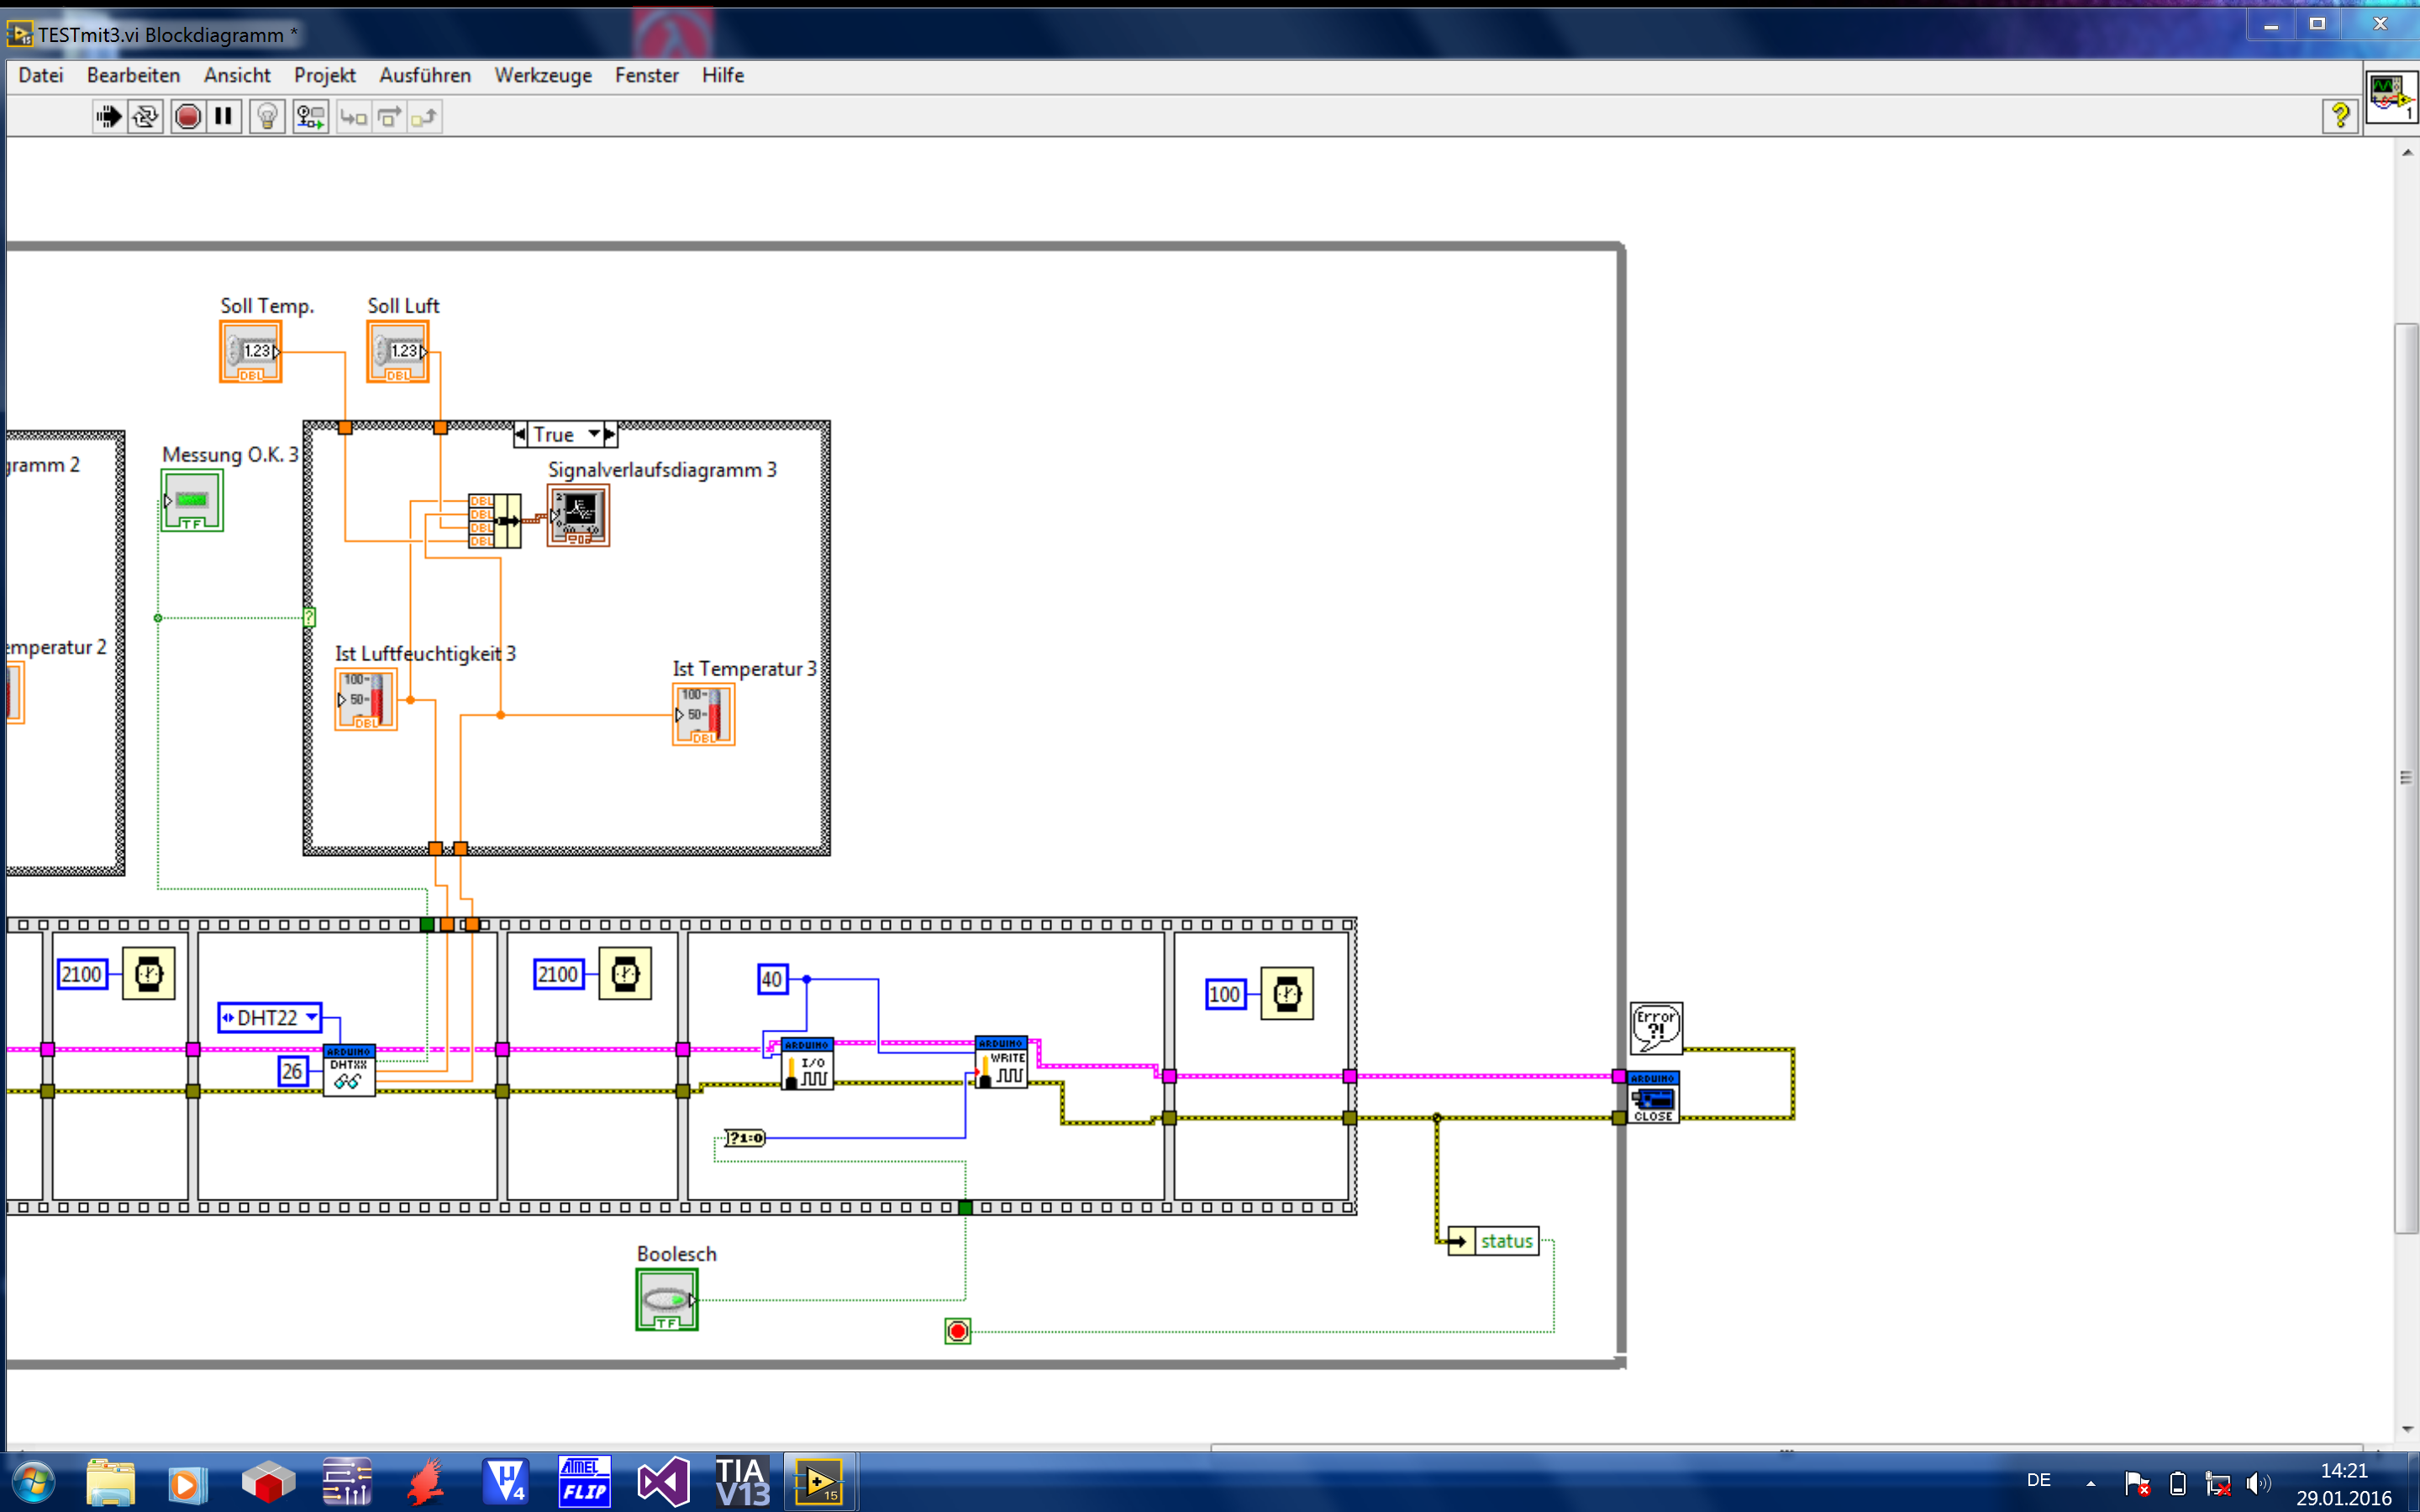Select the status unbundle element
2420x1512 pixels.
tap(1505, 1241)
